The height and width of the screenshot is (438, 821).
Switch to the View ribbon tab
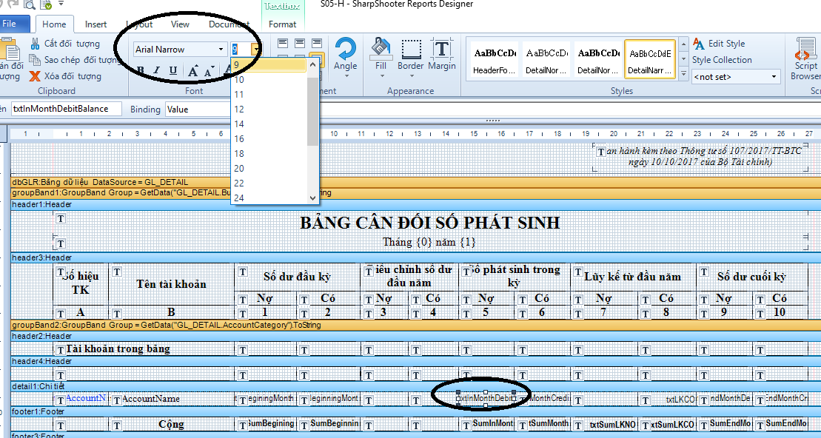pos(180,24)
